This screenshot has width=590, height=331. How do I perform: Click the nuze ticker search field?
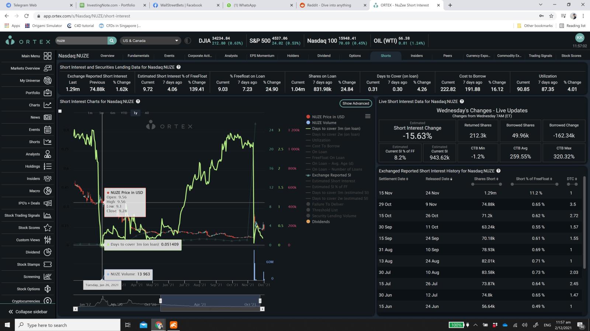pyautogui.click(x=81, y=40)
